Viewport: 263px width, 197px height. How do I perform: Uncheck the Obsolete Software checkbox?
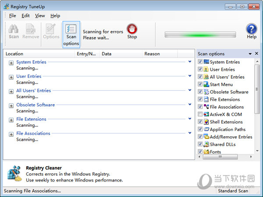[200, 92]
